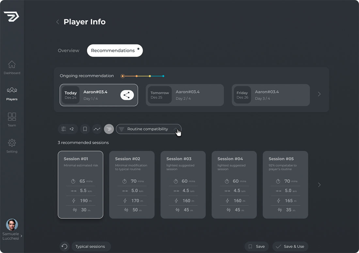Screen dimensions: 359x253
Task: Click the Typical sessions button
Action: tap(91, 246)
